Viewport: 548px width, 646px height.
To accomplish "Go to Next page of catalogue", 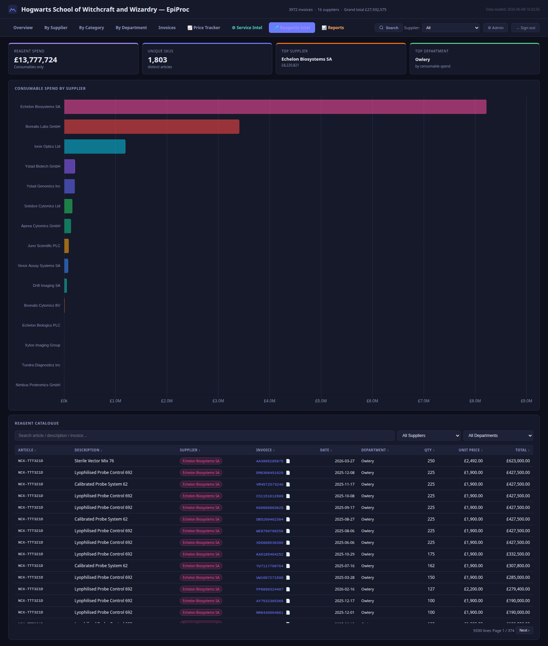I will (x=524, y=630).
